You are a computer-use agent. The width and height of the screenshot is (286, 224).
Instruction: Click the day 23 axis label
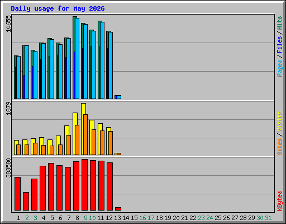[201, 218]
